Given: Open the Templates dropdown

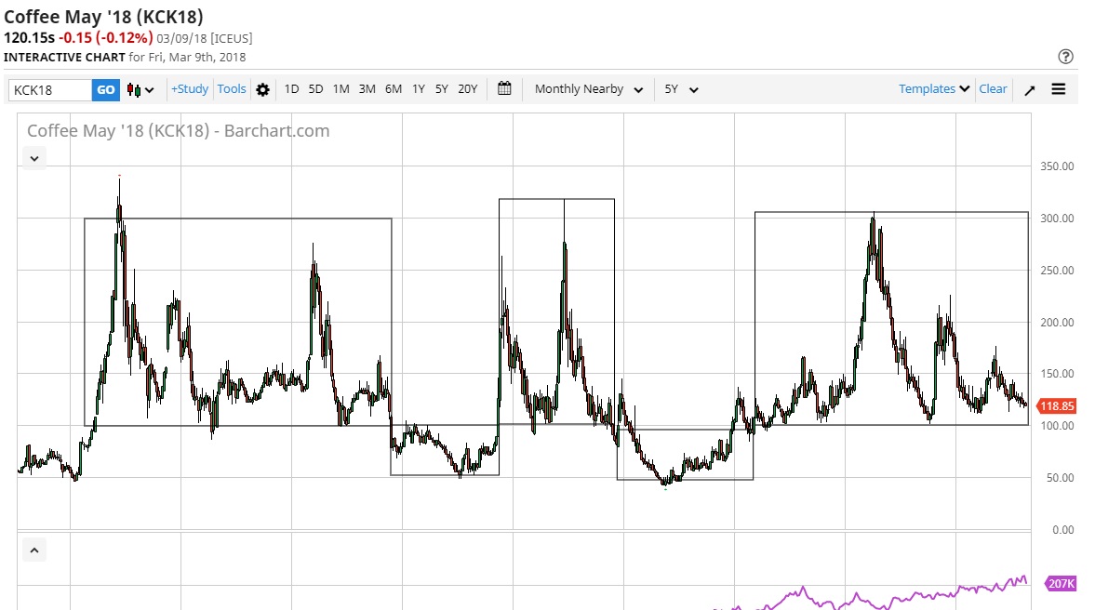Looking at the screenshot, I should (934, 88).
